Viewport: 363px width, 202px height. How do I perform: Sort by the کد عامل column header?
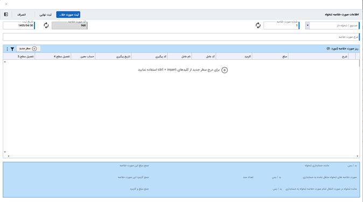[x=204, y=56]
